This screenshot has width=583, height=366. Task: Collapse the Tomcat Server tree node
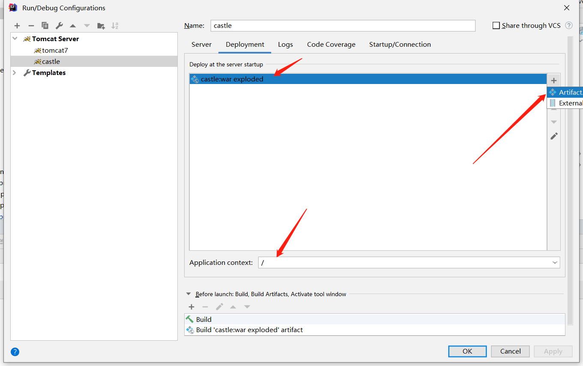coord(15,39)
